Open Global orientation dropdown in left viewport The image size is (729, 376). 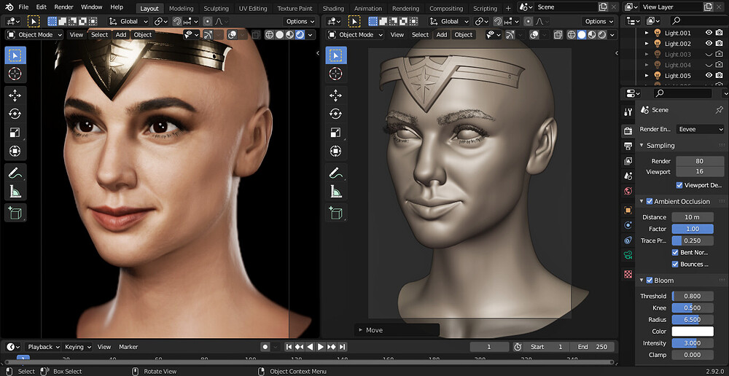click(129, 21)
